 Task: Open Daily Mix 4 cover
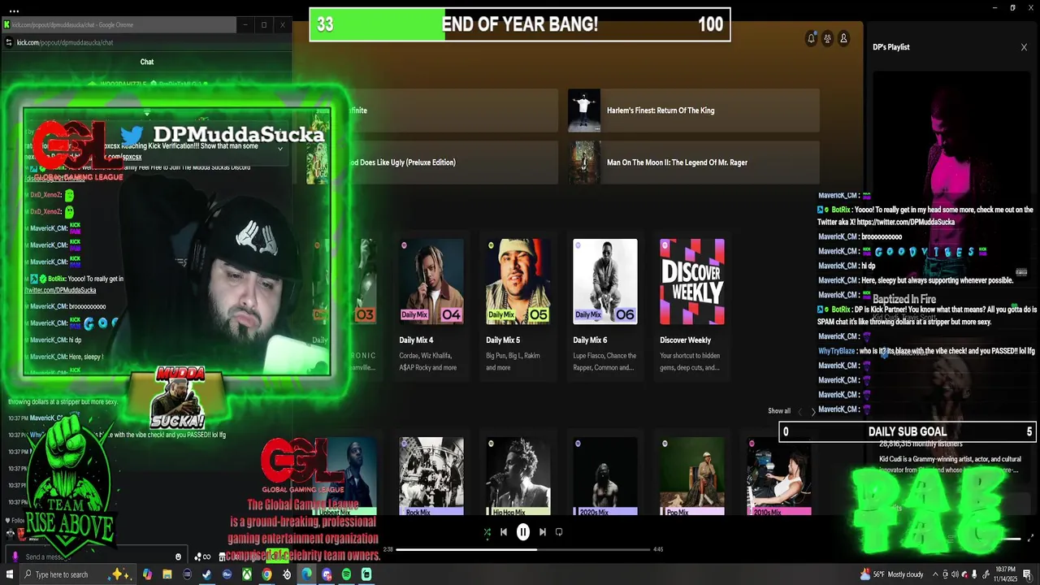tap(431, 281)
